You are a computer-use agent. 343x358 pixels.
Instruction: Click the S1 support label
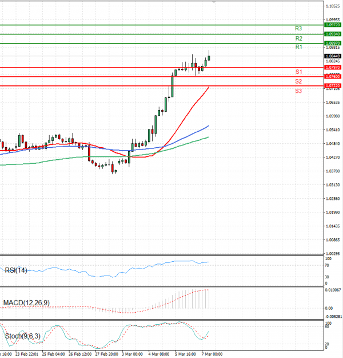coord(298,72)
